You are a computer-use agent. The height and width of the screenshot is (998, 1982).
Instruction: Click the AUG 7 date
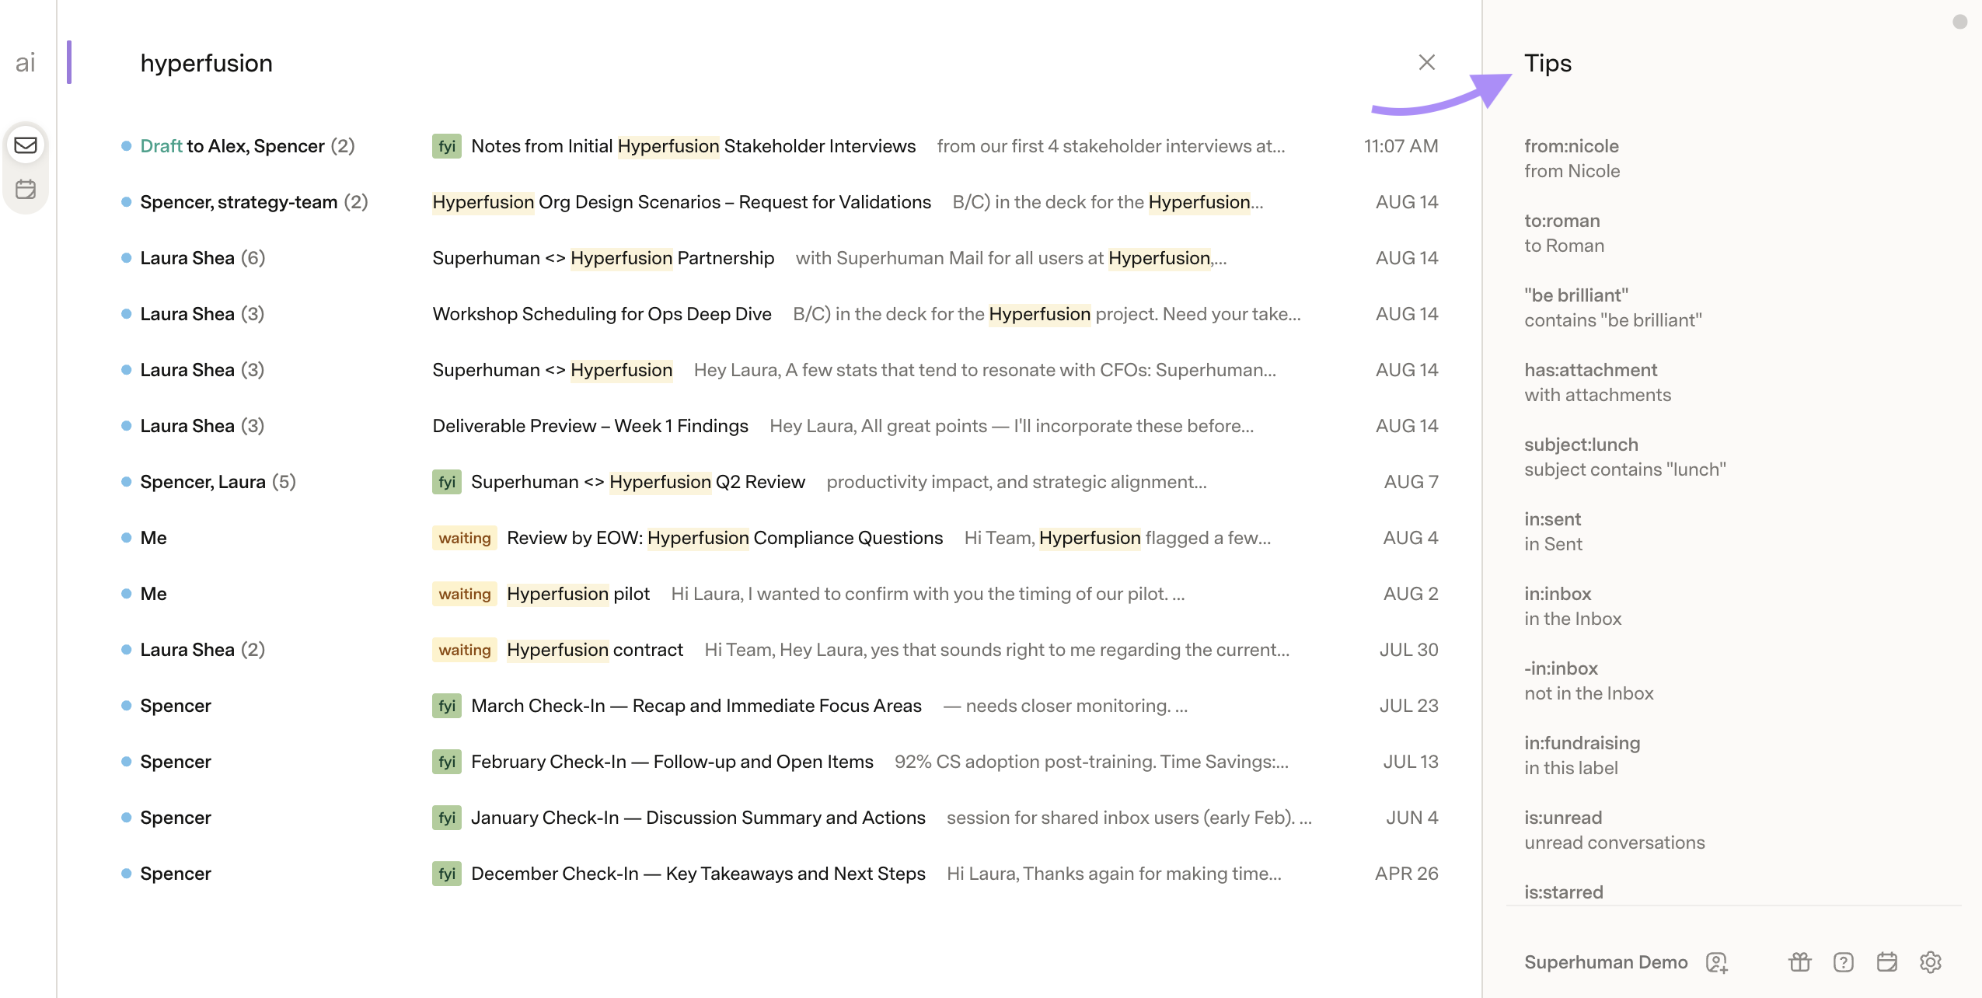pyautogui.click(x=1411, y=482)
